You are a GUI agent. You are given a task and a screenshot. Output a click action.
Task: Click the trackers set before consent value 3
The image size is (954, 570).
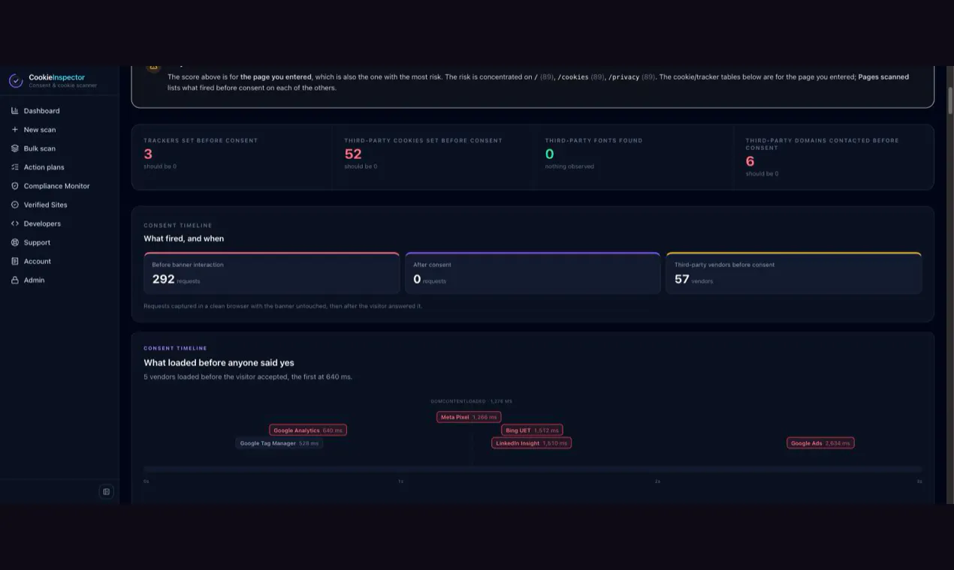pos(148,154)
